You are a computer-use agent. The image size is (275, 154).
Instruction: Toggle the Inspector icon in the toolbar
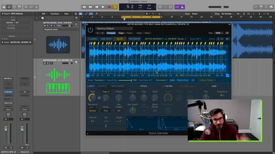coord(9,7)
